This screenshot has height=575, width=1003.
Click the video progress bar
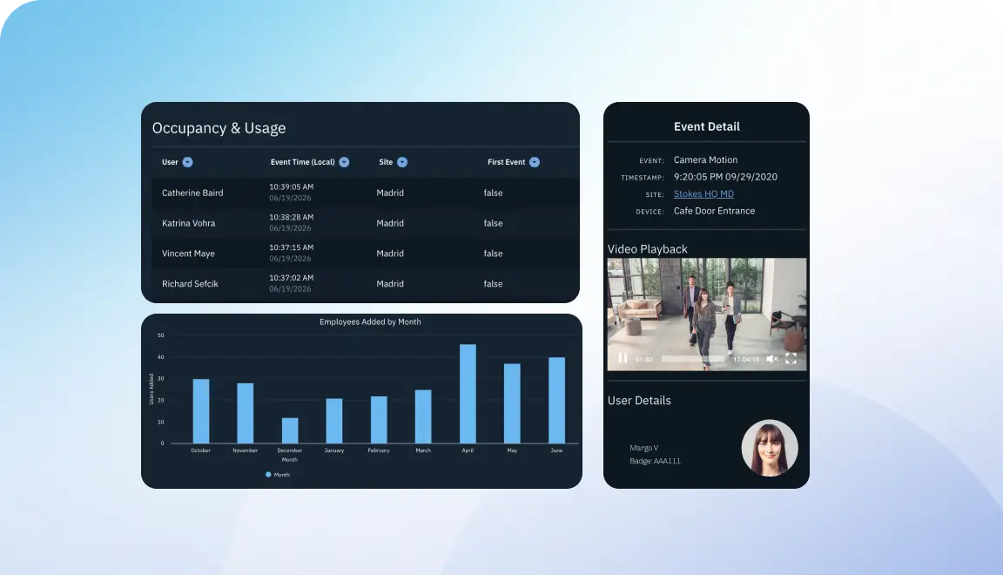coord(693,359)
